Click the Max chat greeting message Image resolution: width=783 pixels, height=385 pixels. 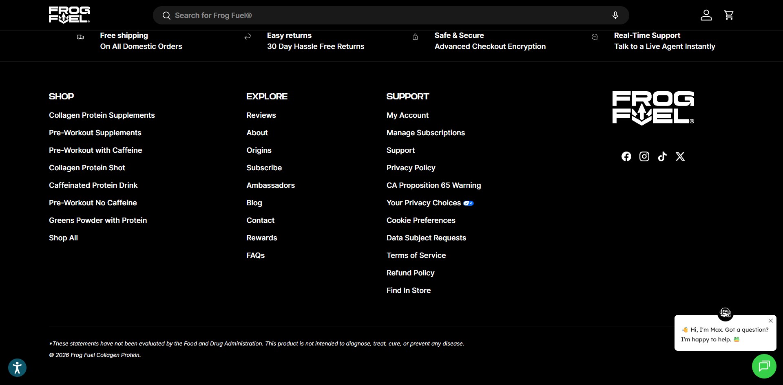click(x=725, y=334)
